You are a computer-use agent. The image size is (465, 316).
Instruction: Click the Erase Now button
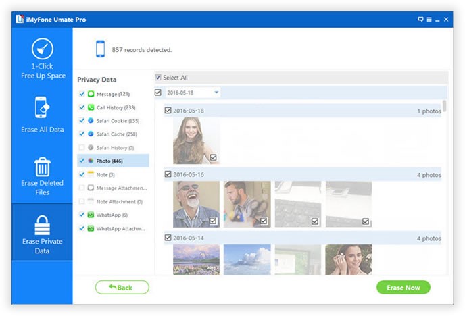[x=403, y=288]
